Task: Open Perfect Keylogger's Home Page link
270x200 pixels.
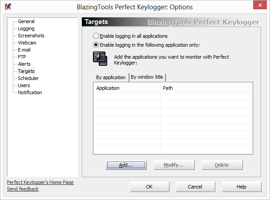Action: tap(40, 182)
